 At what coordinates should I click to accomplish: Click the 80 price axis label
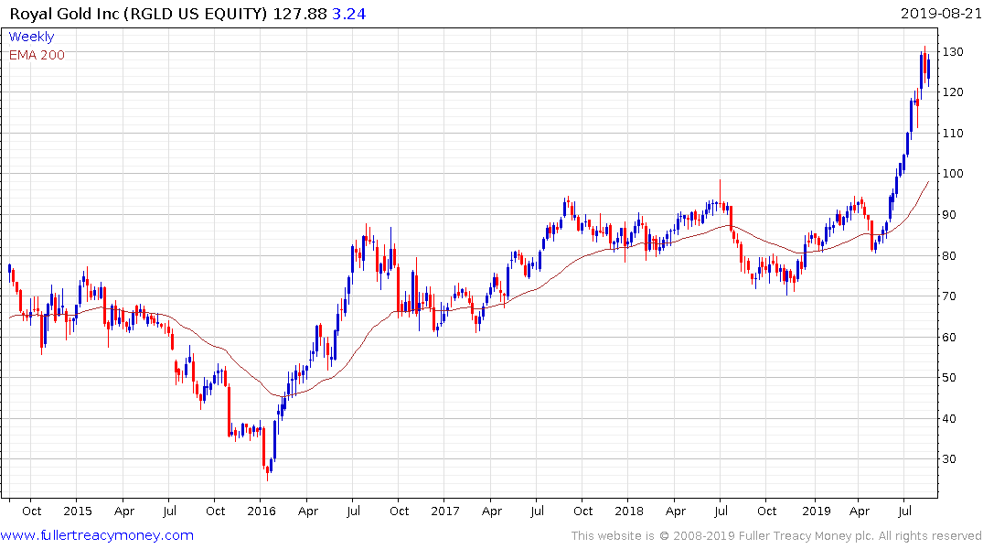[x=949, y=255]
